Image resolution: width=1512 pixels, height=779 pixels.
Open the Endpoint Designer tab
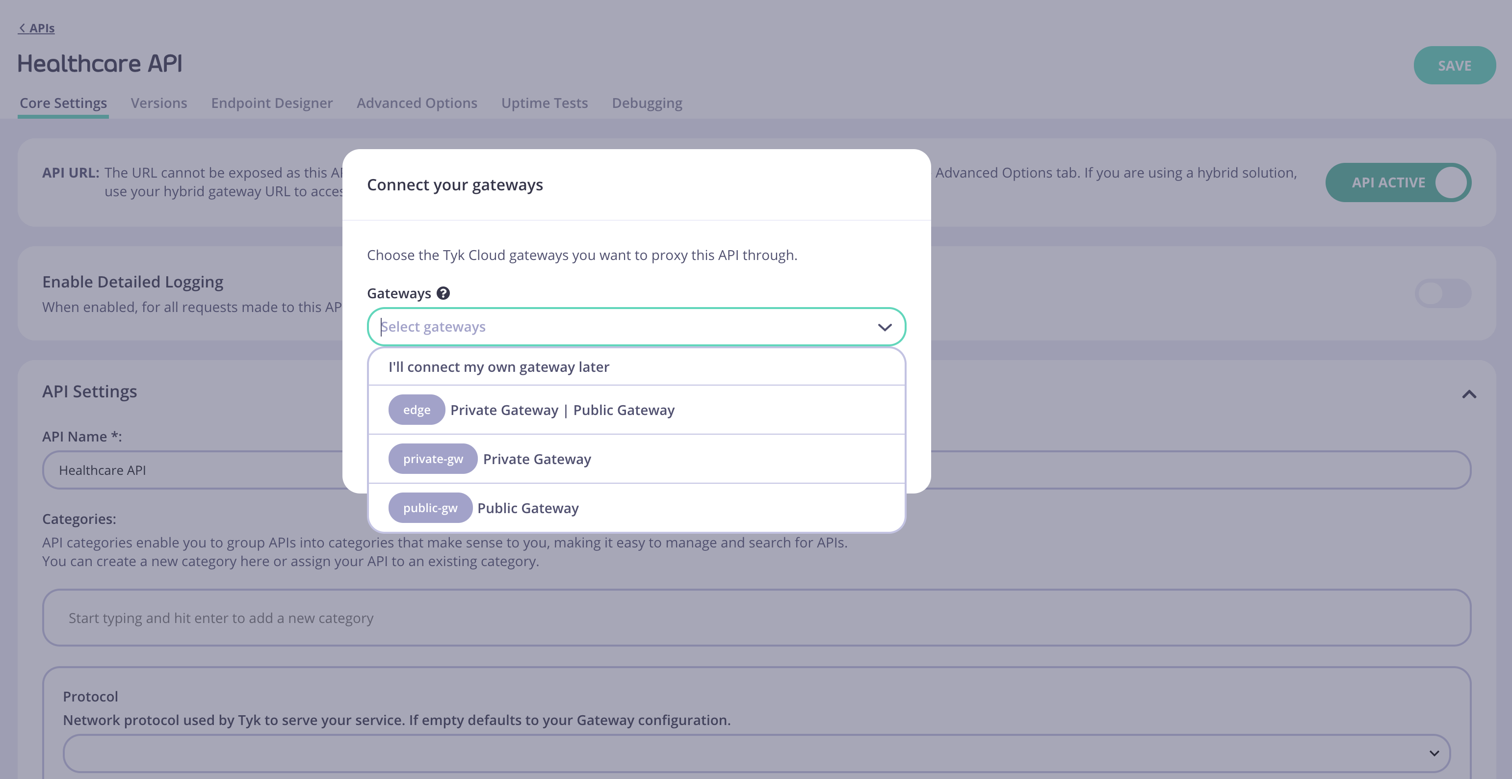click(272, 103)
